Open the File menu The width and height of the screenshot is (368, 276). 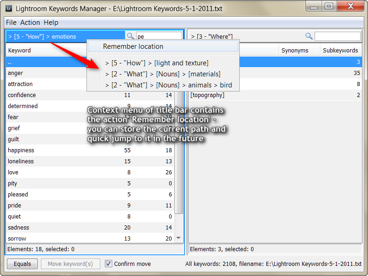coord(11,23)
